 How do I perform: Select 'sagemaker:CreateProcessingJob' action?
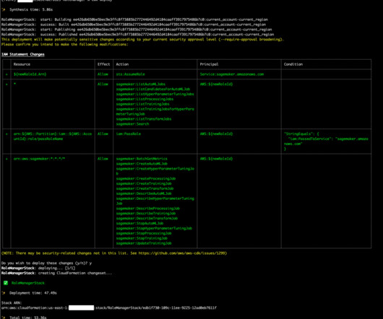(146, 178)
